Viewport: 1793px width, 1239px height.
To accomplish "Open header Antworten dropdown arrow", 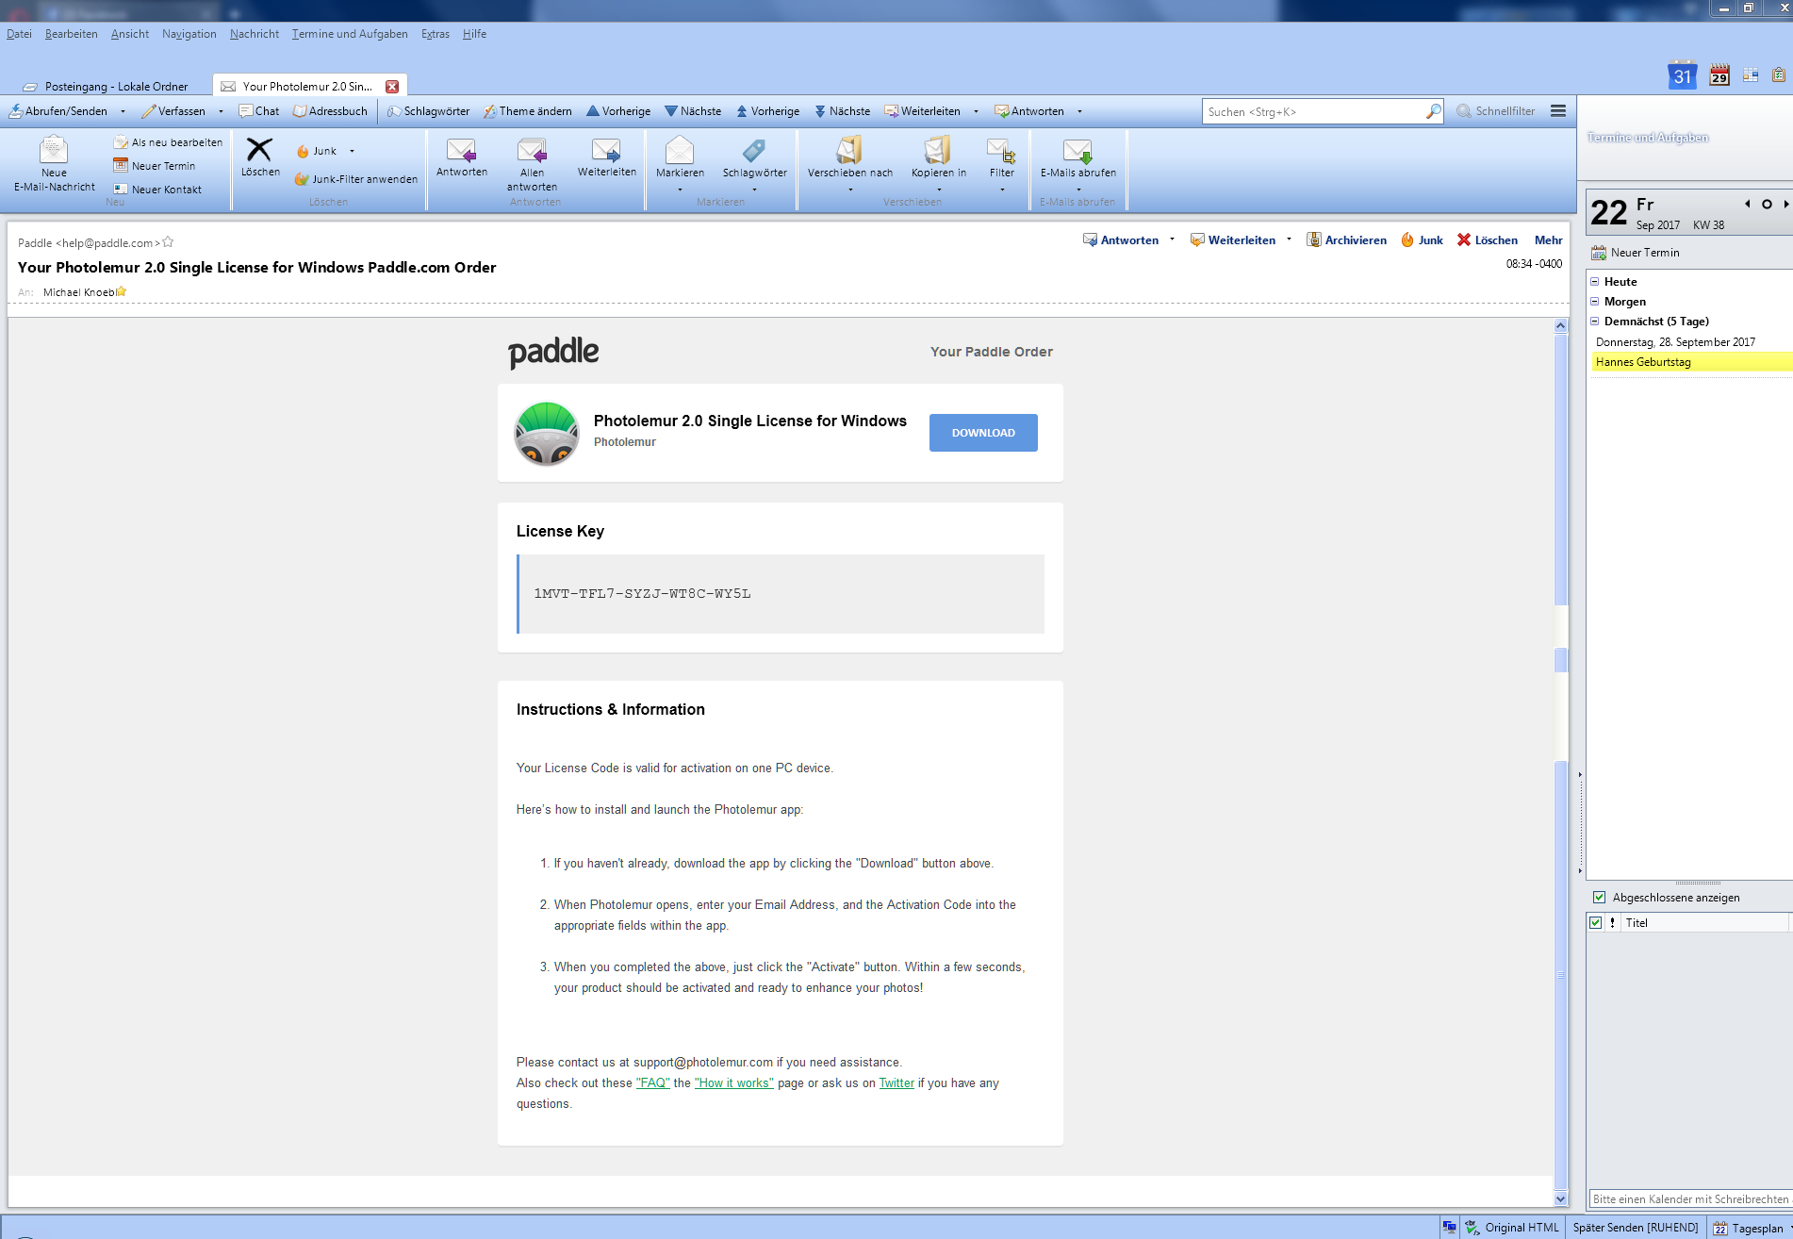I will 1172,240.
